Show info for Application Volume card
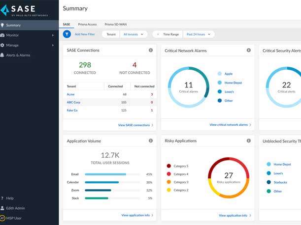The height and width of the screenshot is (225, 301). (x=151, y=141)
